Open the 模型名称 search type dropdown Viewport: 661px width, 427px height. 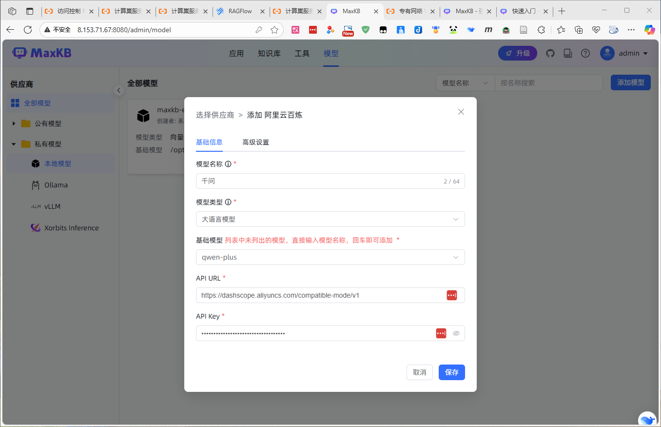point(465,83)
